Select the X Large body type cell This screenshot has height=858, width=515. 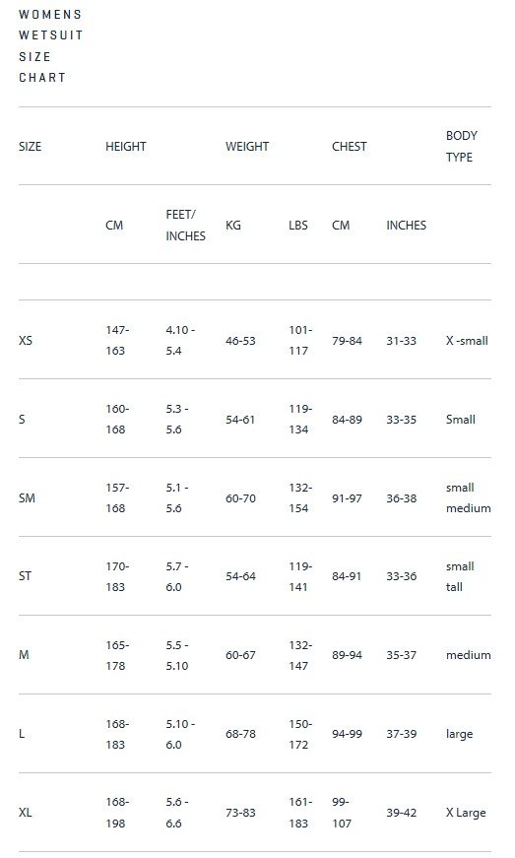466,813
